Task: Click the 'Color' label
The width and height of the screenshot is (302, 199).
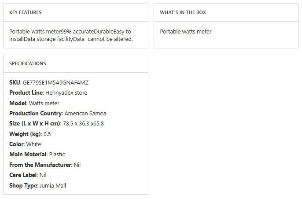Action: (x=16, y=144)
